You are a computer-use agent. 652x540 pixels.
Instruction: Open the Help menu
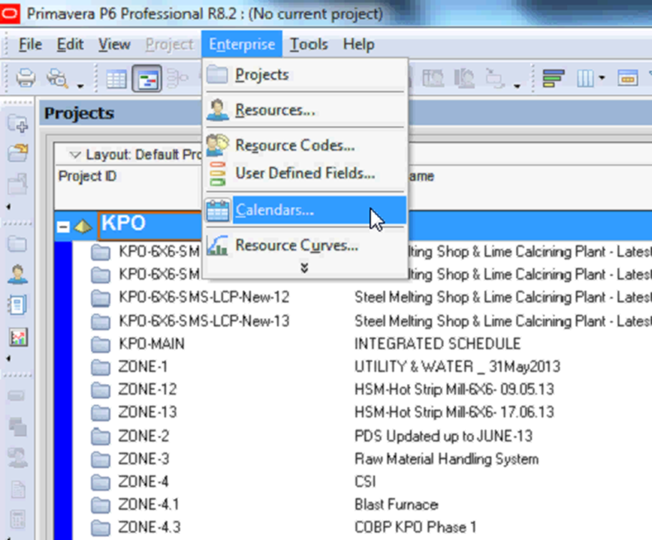358,44
